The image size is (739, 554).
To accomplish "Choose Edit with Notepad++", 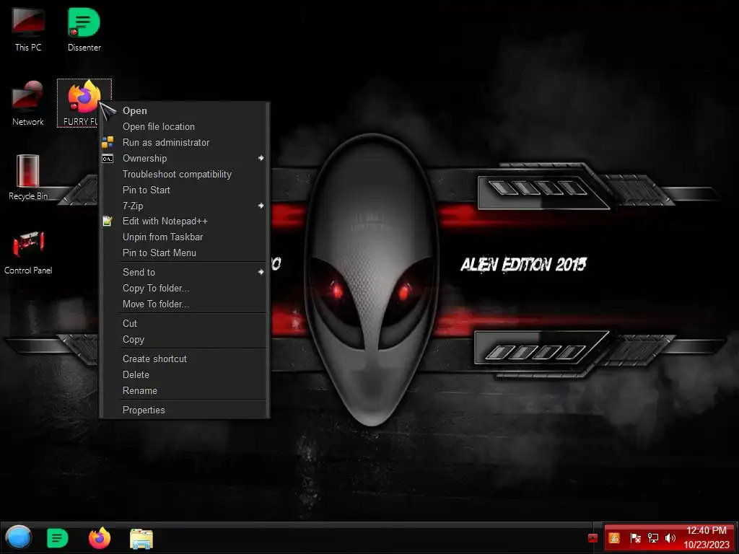I will tap(185, 221).
